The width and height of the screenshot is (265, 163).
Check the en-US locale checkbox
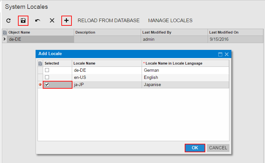(x=47, y=77)
